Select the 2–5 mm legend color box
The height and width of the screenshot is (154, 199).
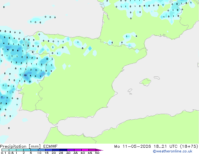click(x=27, y=150)
